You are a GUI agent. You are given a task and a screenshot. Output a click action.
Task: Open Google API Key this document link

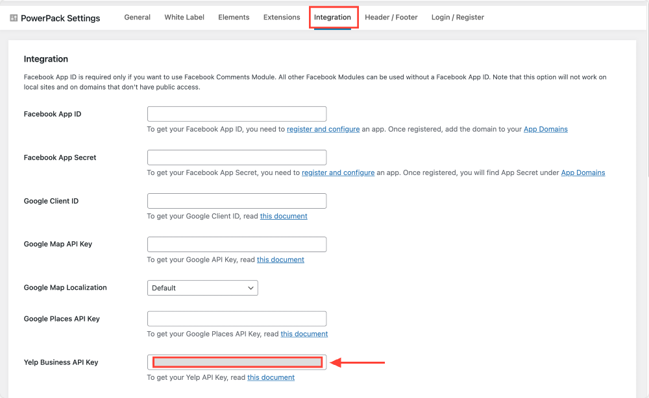coord(280,259)
